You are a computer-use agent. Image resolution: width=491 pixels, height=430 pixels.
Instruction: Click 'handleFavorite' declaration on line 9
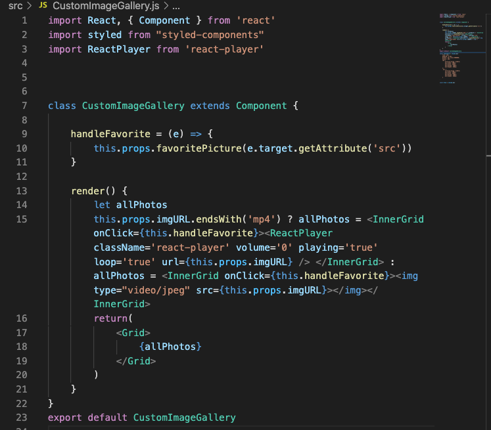point(110,134)
